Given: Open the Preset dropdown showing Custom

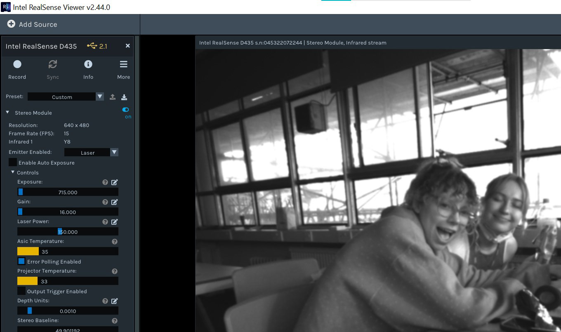Looking at the screenshot, I should (x=66, y=97).
